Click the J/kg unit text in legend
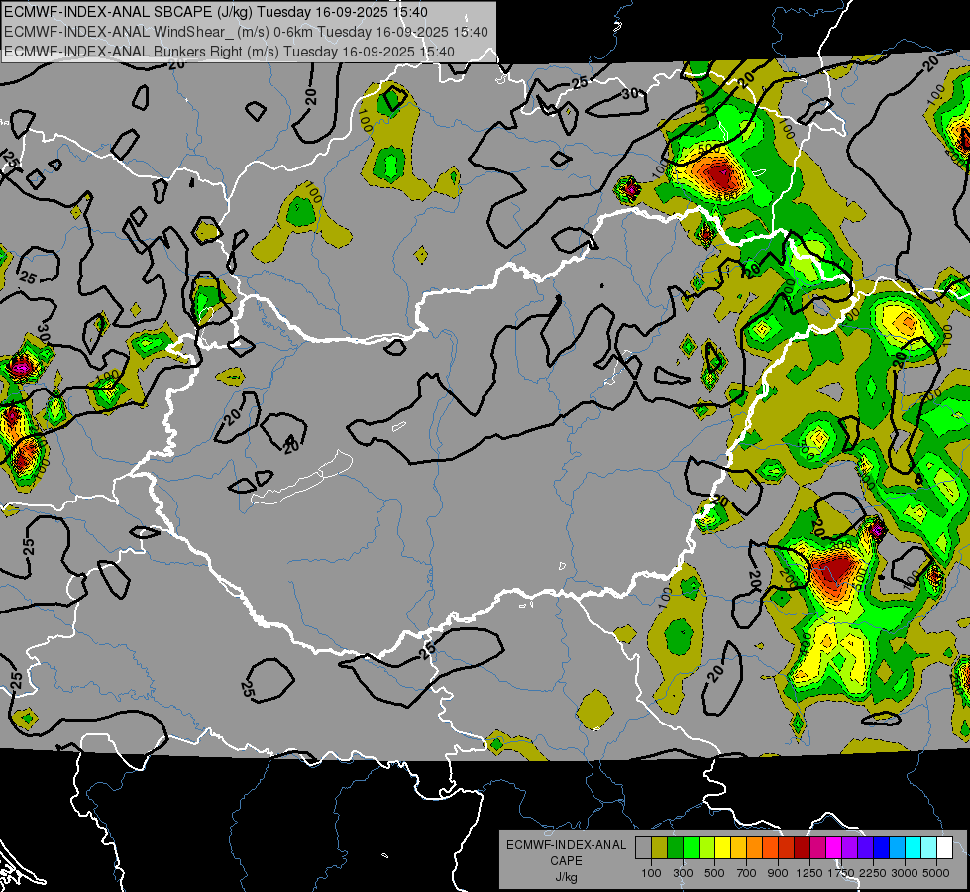Screen dimensions: 970x892 566,877
